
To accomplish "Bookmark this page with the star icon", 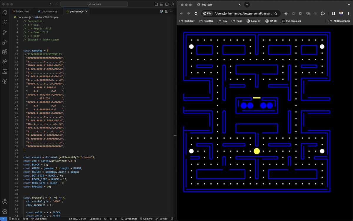I will (x=276, y=14).
